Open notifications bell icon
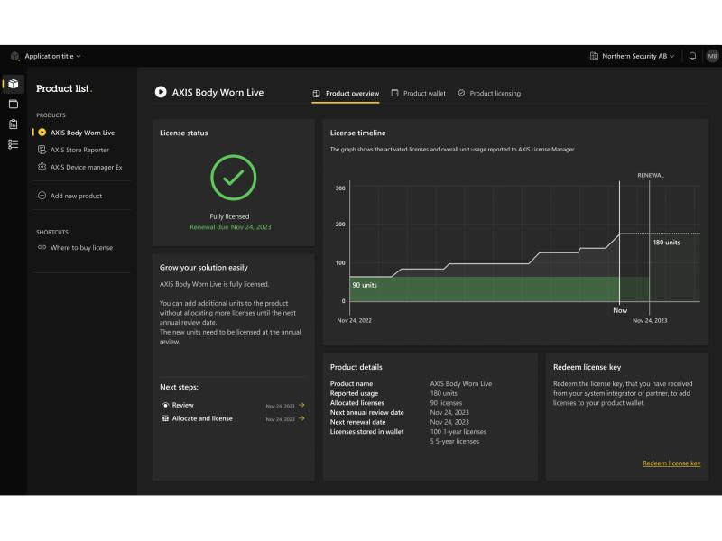Screen dimensions: 722x541 click(x=692, y=56)
